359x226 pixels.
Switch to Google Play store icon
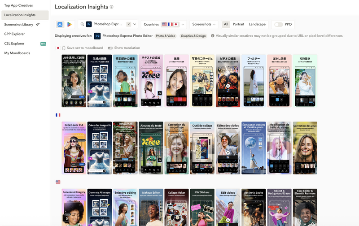pos(70,25)
